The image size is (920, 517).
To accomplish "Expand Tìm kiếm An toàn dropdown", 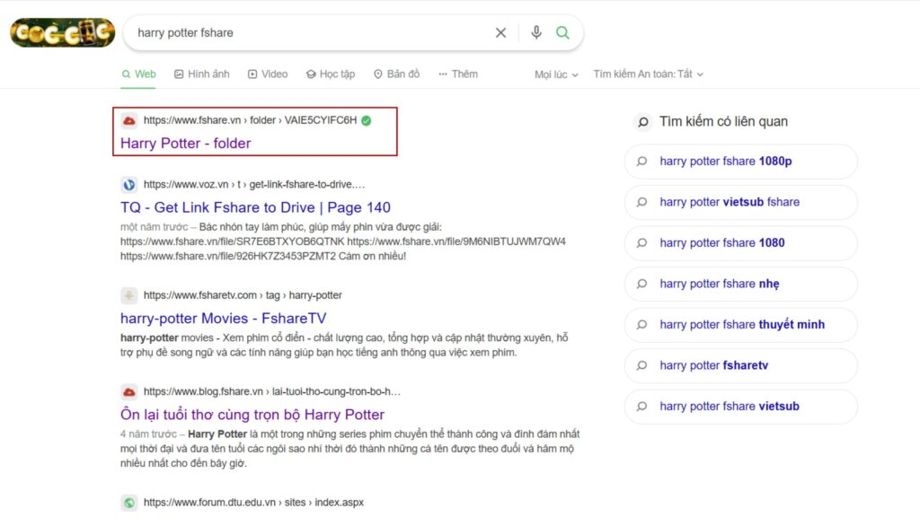I will click(649, 74).
